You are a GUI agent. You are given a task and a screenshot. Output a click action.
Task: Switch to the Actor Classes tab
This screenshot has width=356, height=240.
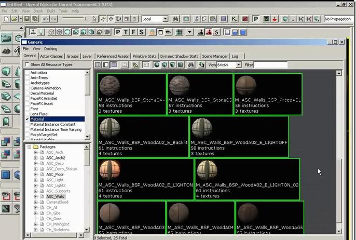coord(51,56)
